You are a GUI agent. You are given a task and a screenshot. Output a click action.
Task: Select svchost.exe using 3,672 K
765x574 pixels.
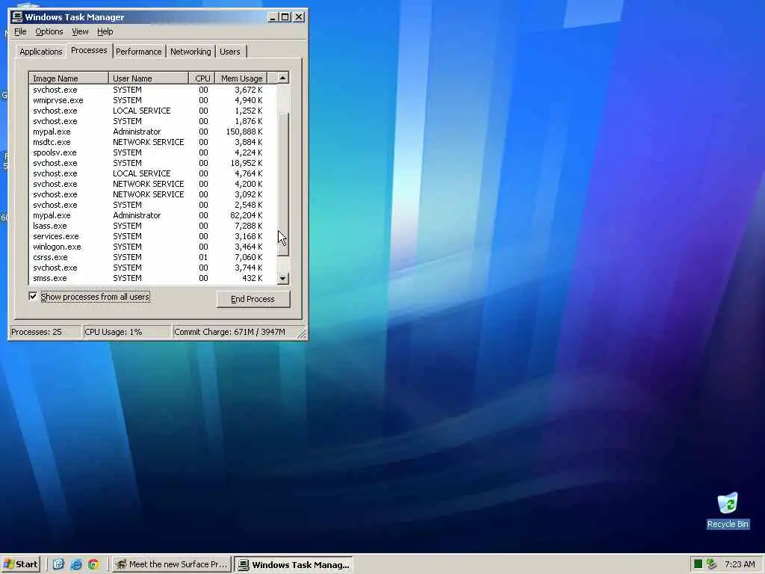pyautogui.click(x=152, y=90)
